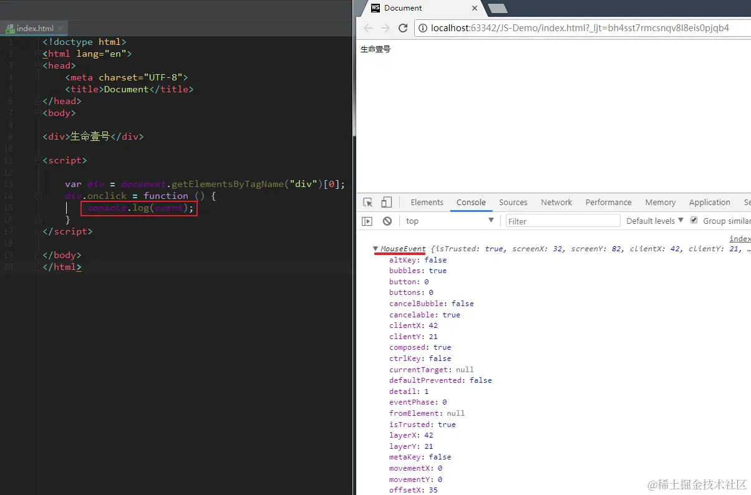This screenshot has height=495, width=751.
Task: Select the layerX: 42 property
Action: coord(411,435)
